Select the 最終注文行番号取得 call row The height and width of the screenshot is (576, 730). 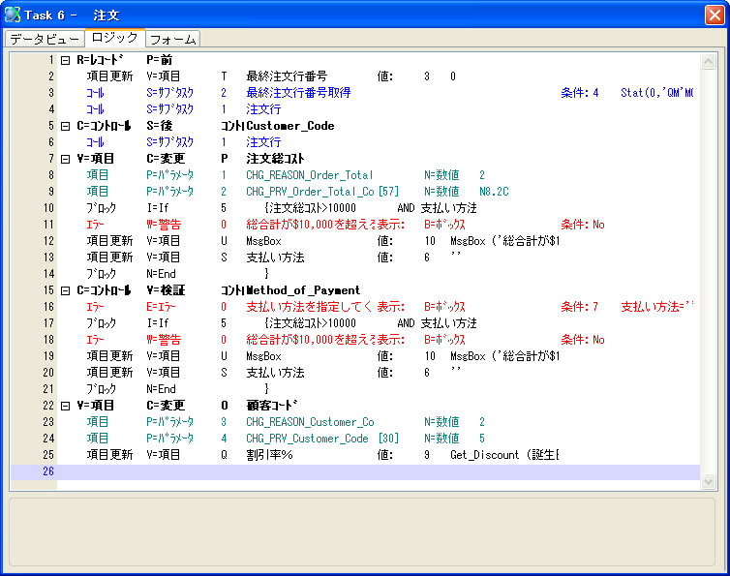pyautogui.click(x=355, y=93)
